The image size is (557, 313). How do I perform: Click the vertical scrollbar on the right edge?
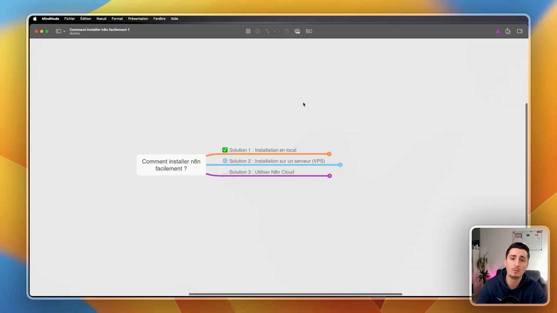(526, 165)
